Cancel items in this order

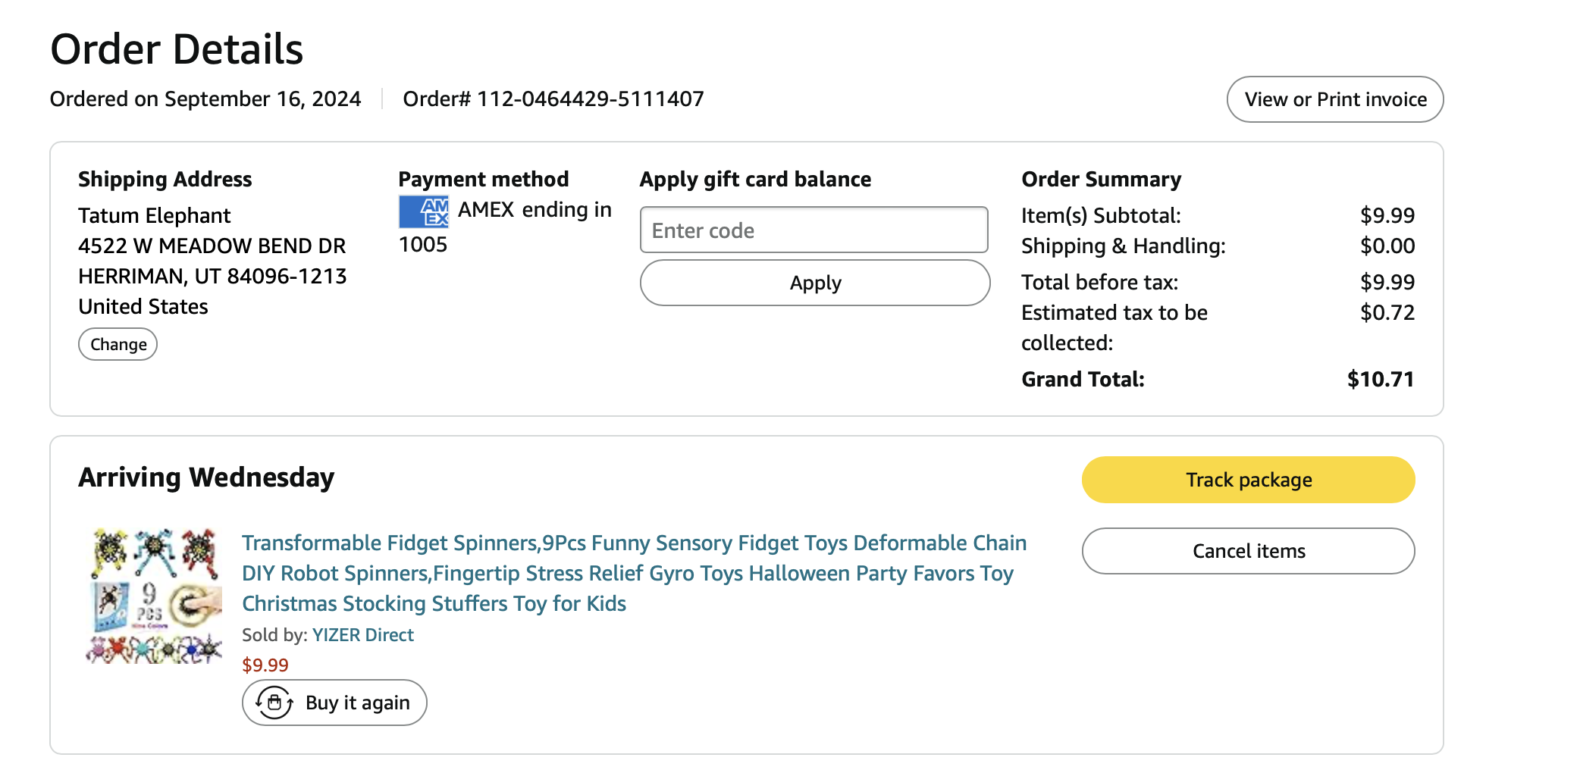pyautogui.click(x=1248, y=551)
